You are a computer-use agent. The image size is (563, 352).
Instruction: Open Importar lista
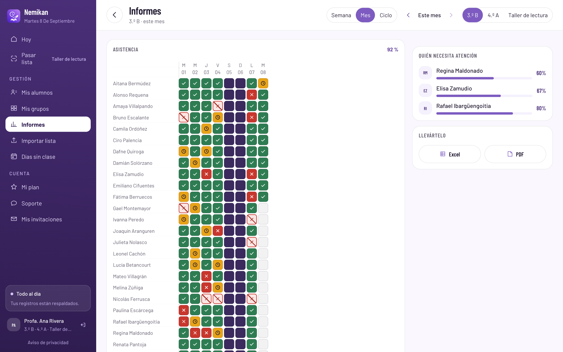pyautogui.click(x=48, y=141)
